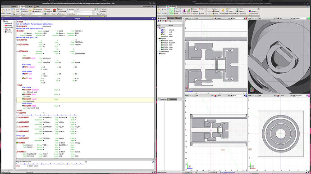This screenshot has width=311, height=174.
Task: Click Clone in the Geometry toolbar
Action: [x=201, y=13]
